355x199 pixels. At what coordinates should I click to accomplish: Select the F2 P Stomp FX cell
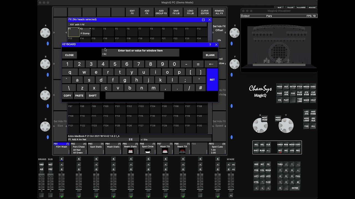coord(85,32)
